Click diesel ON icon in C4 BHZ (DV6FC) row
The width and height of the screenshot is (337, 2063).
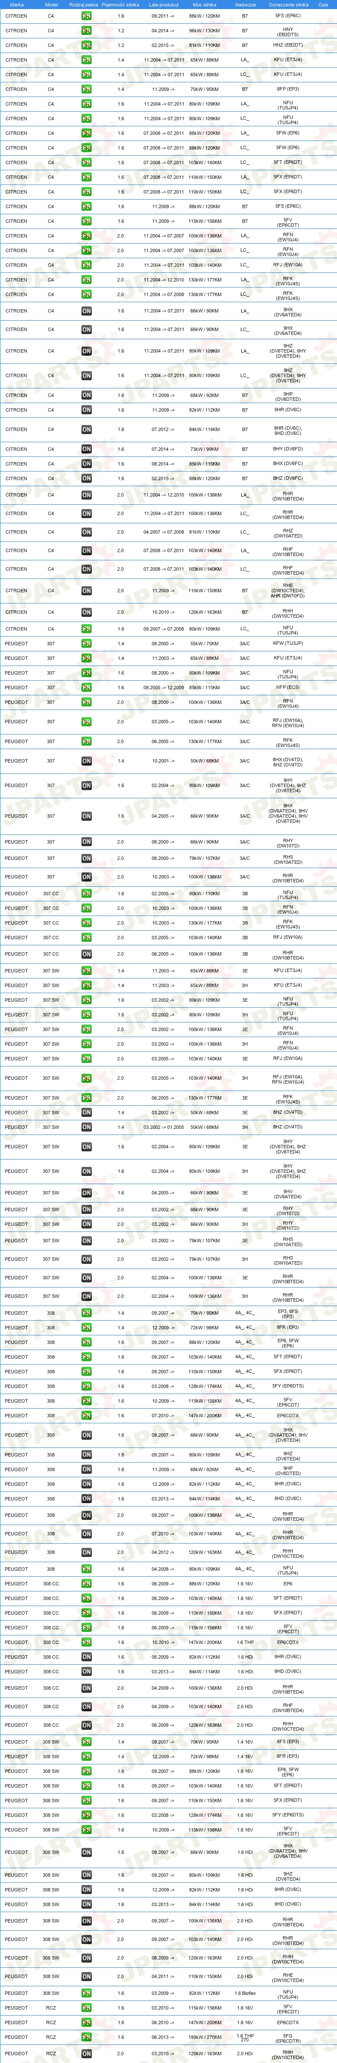tap(87, 478)
